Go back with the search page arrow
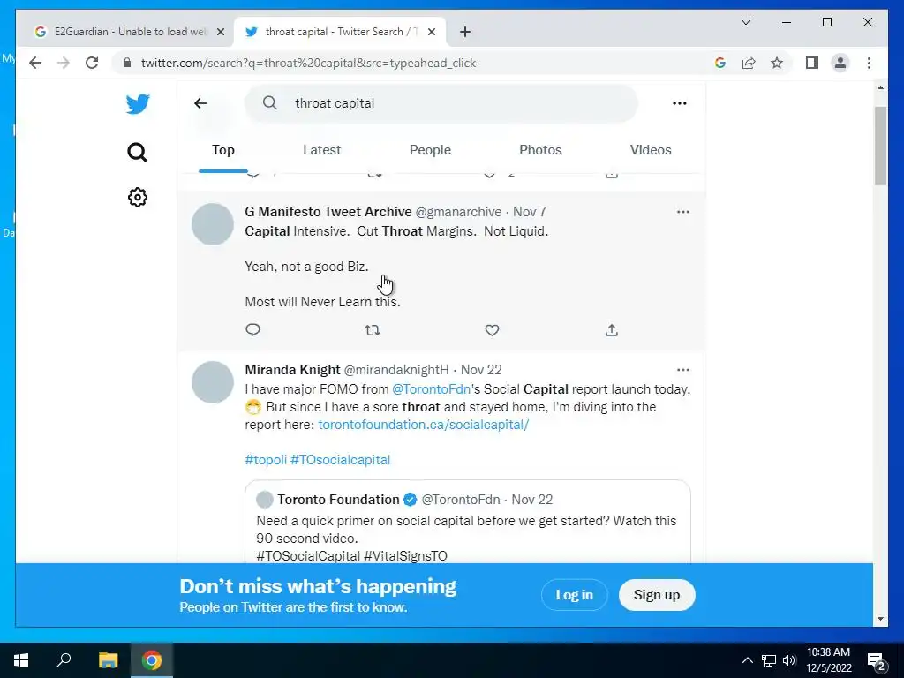 200,103
